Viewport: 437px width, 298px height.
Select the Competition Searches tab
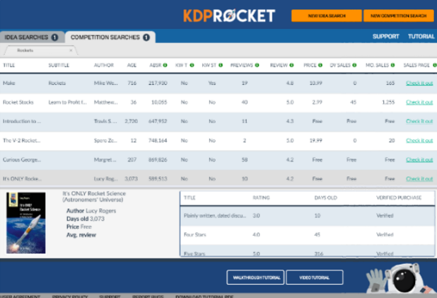coord(110,37)
